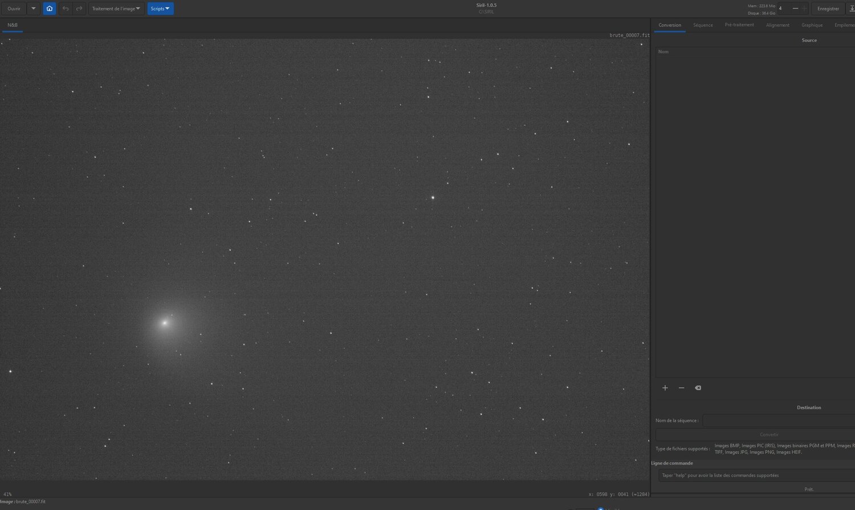The image size is (855, 510).
Task: Click the Enregistrer button
Action: pos(828,9)
